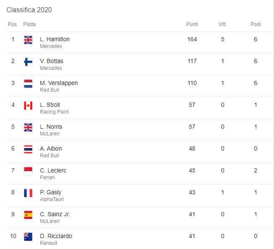Click the Racing Point team label
Screen dimensions: 274x249
(54, 112)
